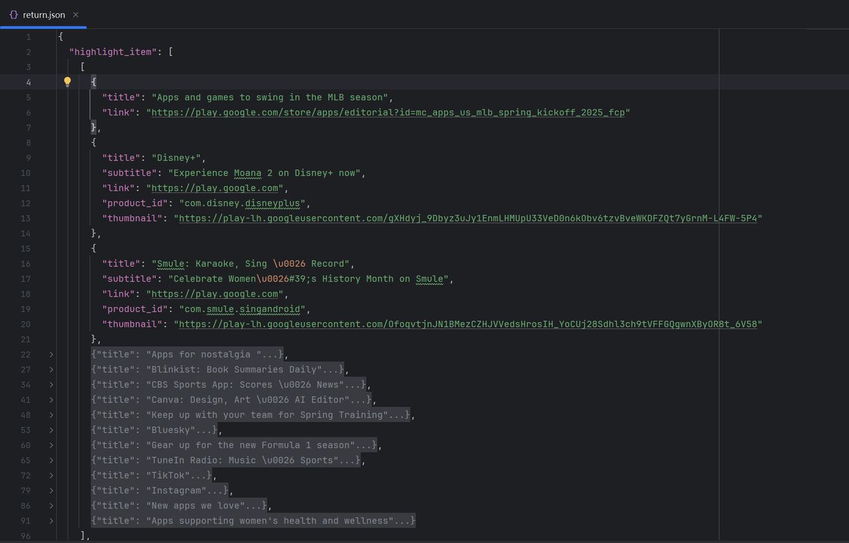Unfold the "New apps we love" block arrow

(51, 506)
